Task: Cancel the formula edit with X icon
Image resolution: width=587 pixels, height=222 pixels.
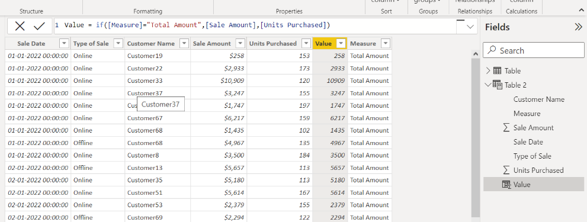Action: [20, 26]
